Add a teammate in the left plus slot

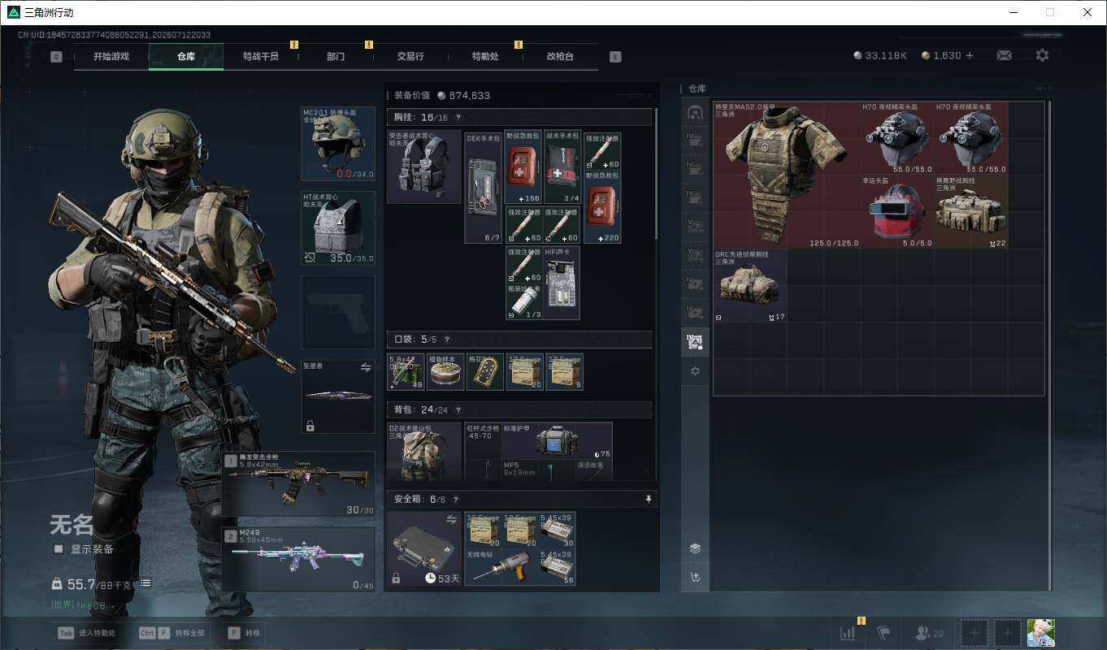click(975, 633)
